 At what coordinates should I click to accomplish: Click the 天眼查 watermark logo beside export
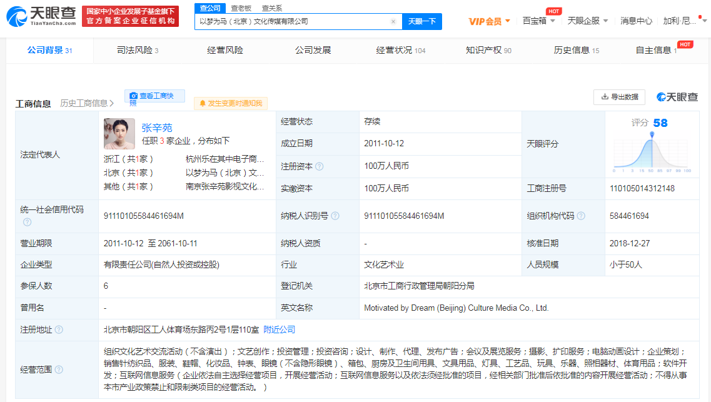pyautogui.click(x=677, y=97)
